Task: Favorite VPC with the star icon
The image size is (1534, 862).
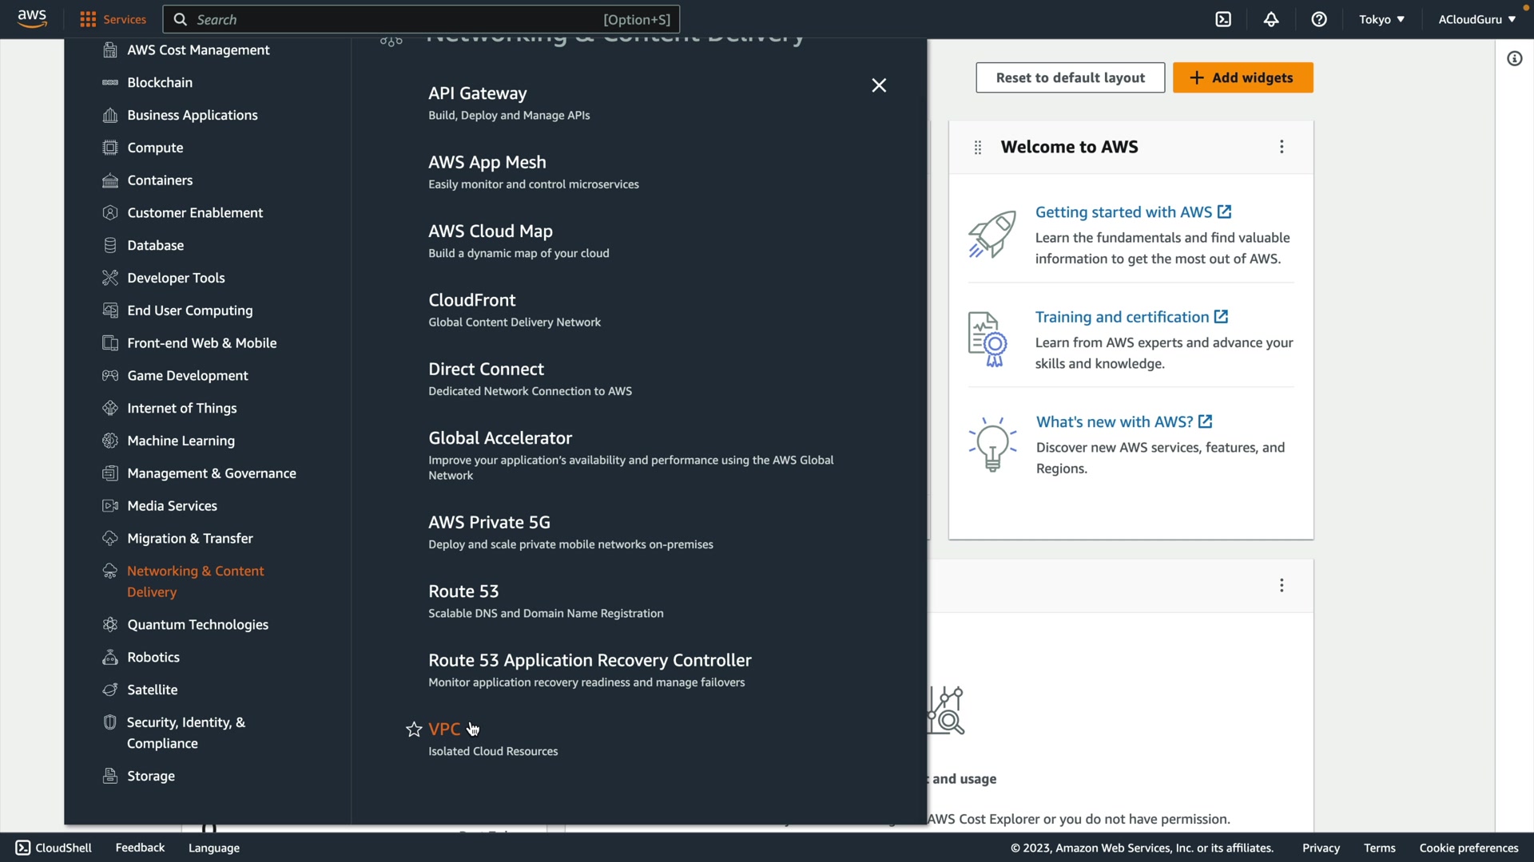Action: [414, 730]
